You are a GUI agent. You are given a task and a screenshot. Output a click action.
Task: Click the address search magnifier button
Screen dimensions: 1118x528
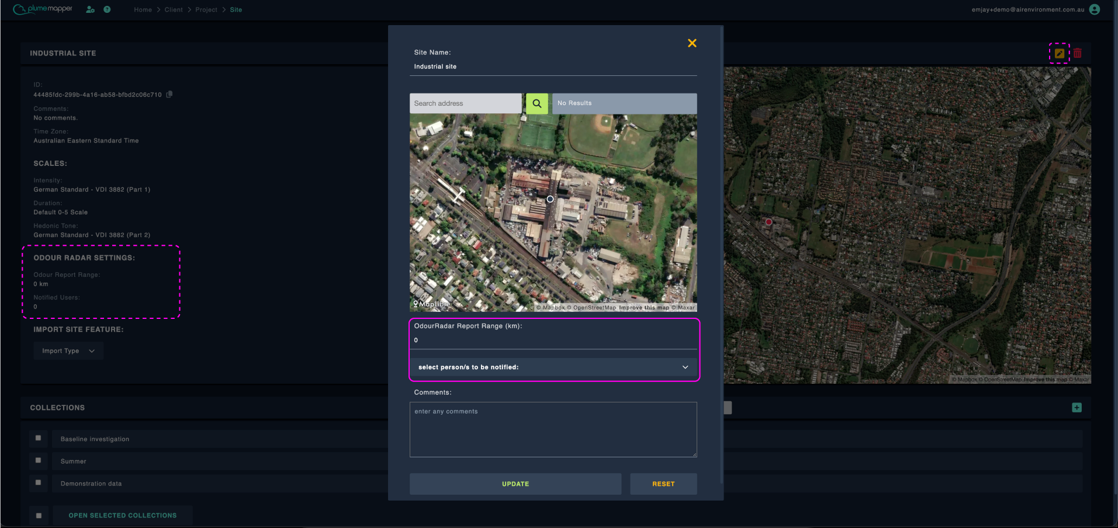(536, 103)
